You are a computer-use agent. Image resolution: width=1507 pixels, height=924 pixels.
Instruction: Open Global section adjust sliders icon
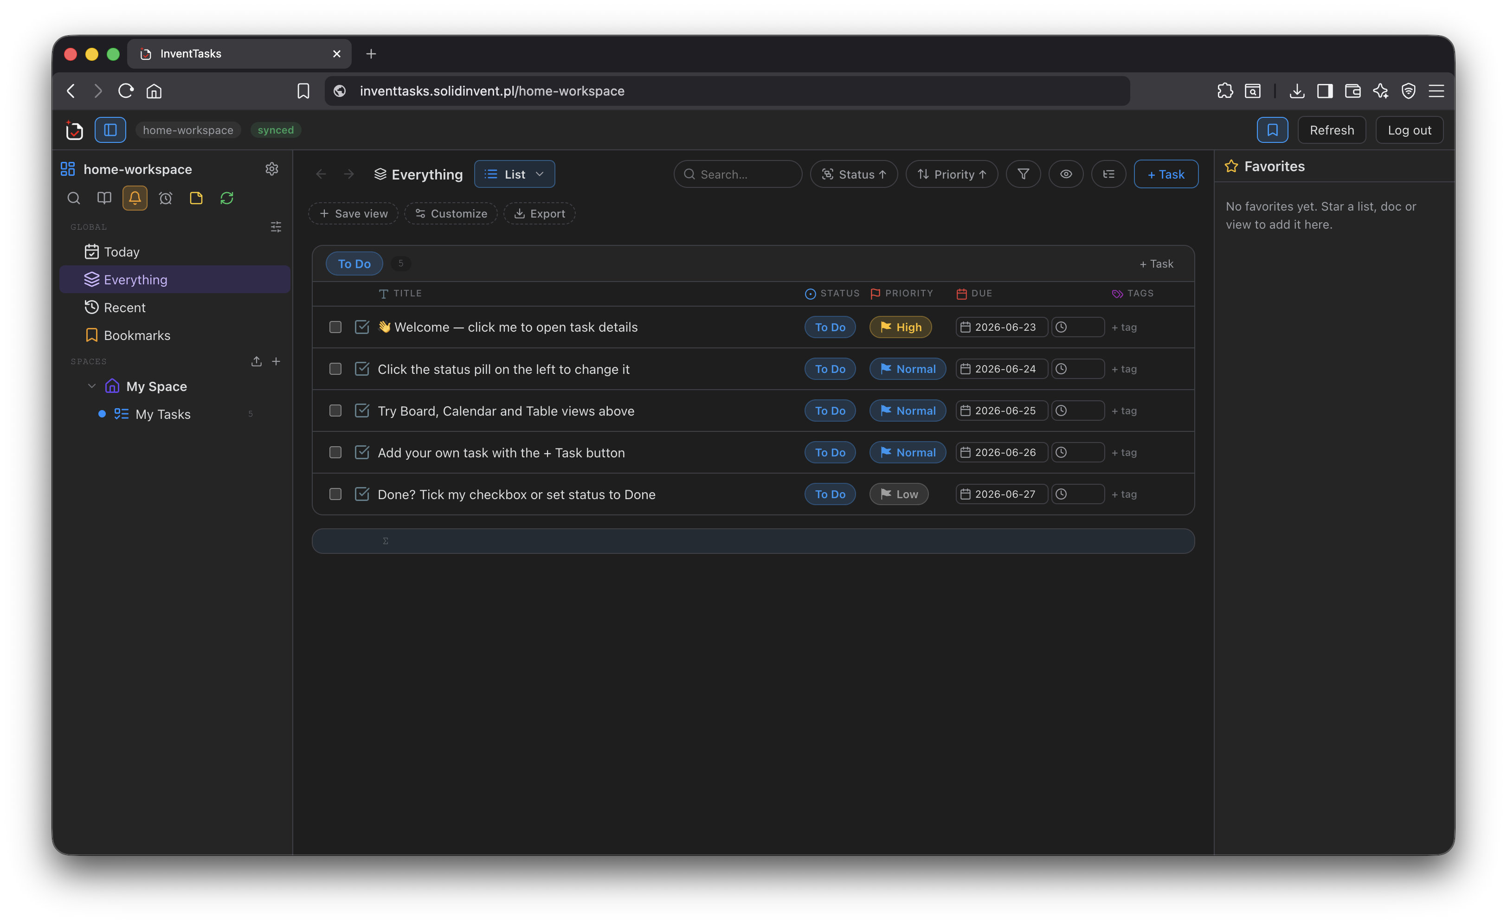click(276, 227)
